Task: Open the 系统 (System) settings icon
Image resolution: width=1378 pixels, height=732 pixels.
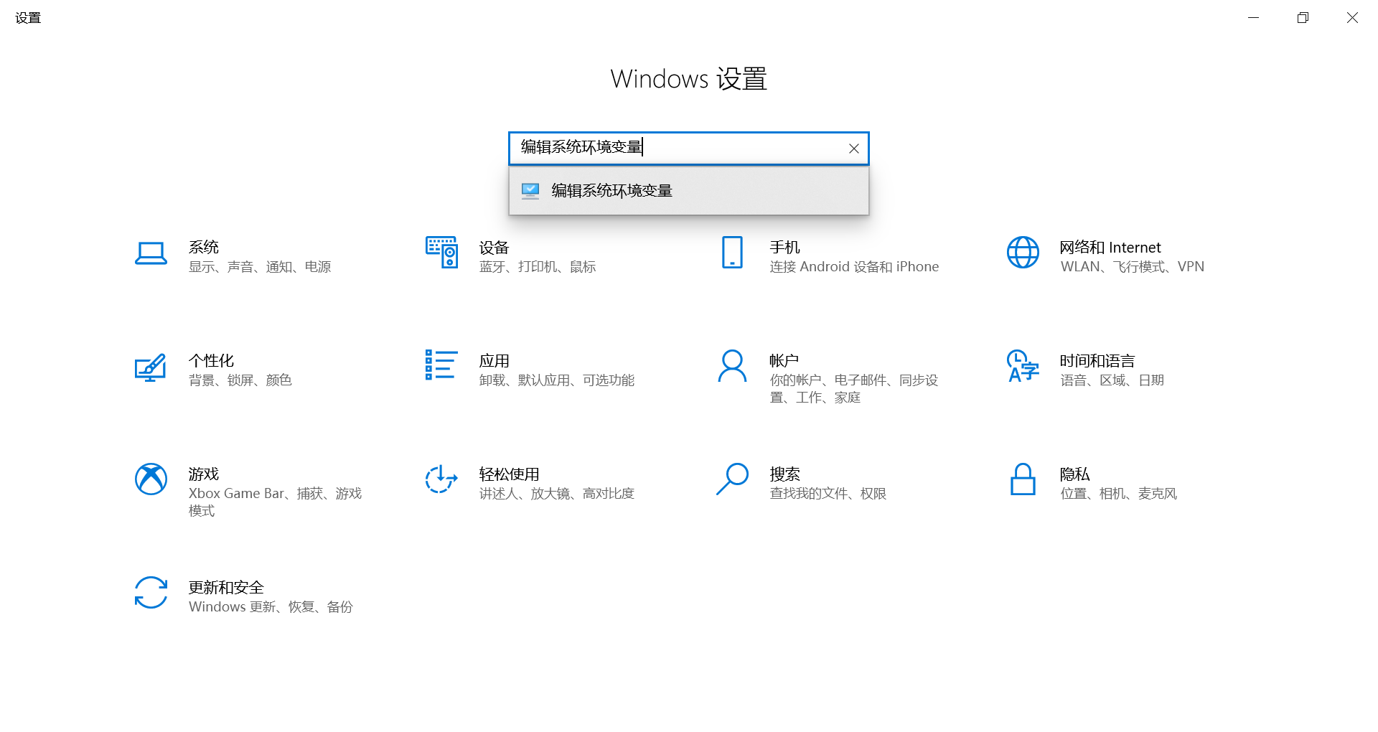Action: (151, 253)
